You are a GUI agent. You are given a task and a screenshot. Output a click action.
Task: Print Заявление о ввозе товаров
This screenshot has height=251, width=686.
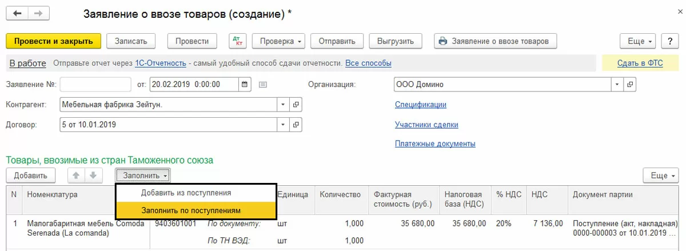(x=495, y=41)
